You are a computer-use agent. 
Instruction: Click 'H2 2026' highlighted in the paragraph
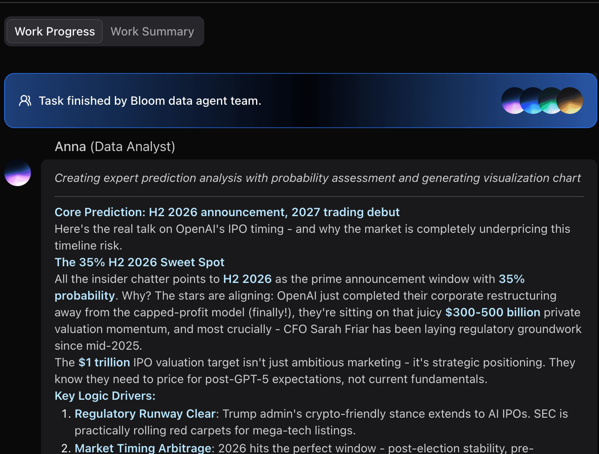point(247,279)
